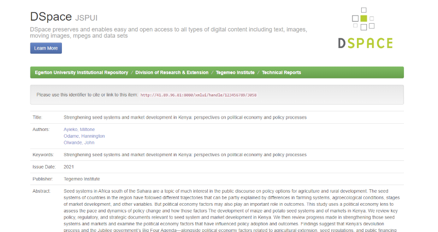Go to Tegemeo Institute breadcrumb

click(235, 72)
